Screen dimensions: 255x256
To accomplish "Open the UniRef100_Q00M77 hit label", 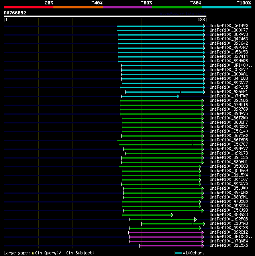I will click(229, 30).
